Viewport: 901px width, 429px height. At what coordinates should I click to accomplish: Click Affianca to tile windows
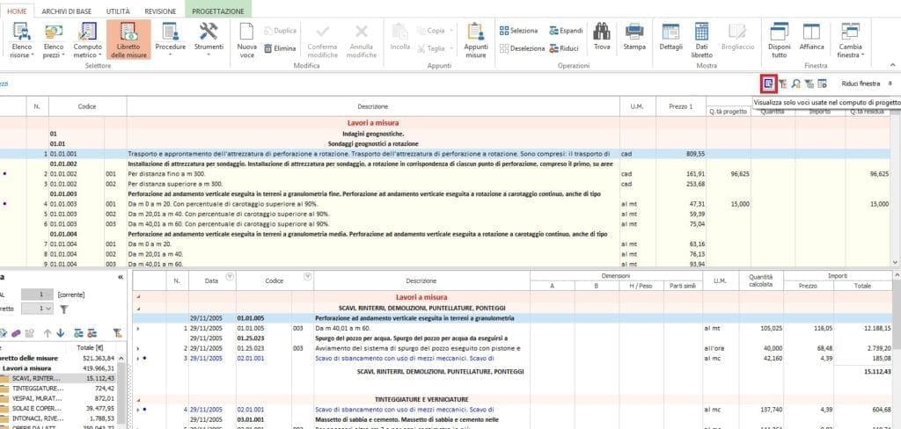[811, 36]
